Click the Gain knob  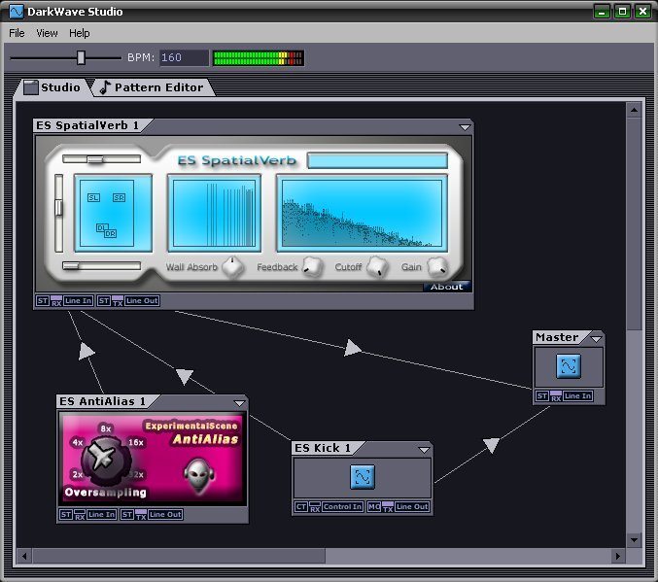click(x=437, y=267)
